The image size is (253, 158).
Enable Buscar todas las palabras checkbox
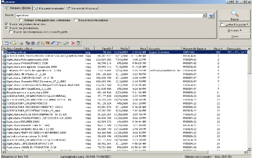tap(76, 20)
